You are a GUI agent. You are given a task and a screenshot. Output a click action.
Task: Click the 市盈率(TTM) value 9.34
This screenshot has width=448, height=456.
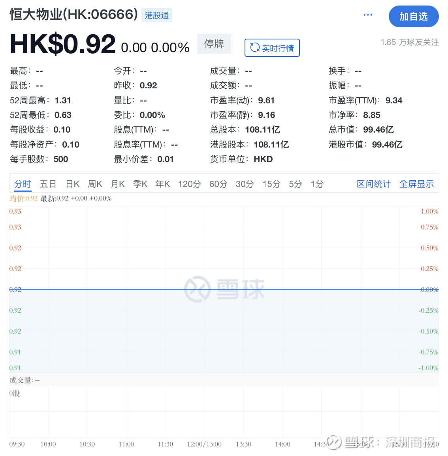394,101
